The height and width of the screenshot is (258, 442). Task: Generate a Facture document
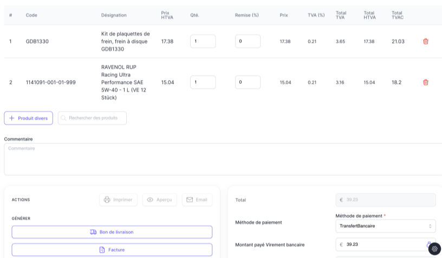tap(112, 250)
